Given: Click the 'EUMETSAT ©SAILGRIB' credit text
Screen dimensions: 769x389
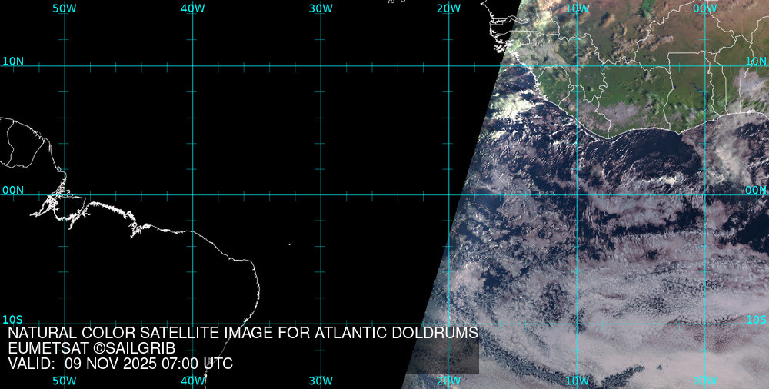Looking at the screenshot, I should (92, 349).
